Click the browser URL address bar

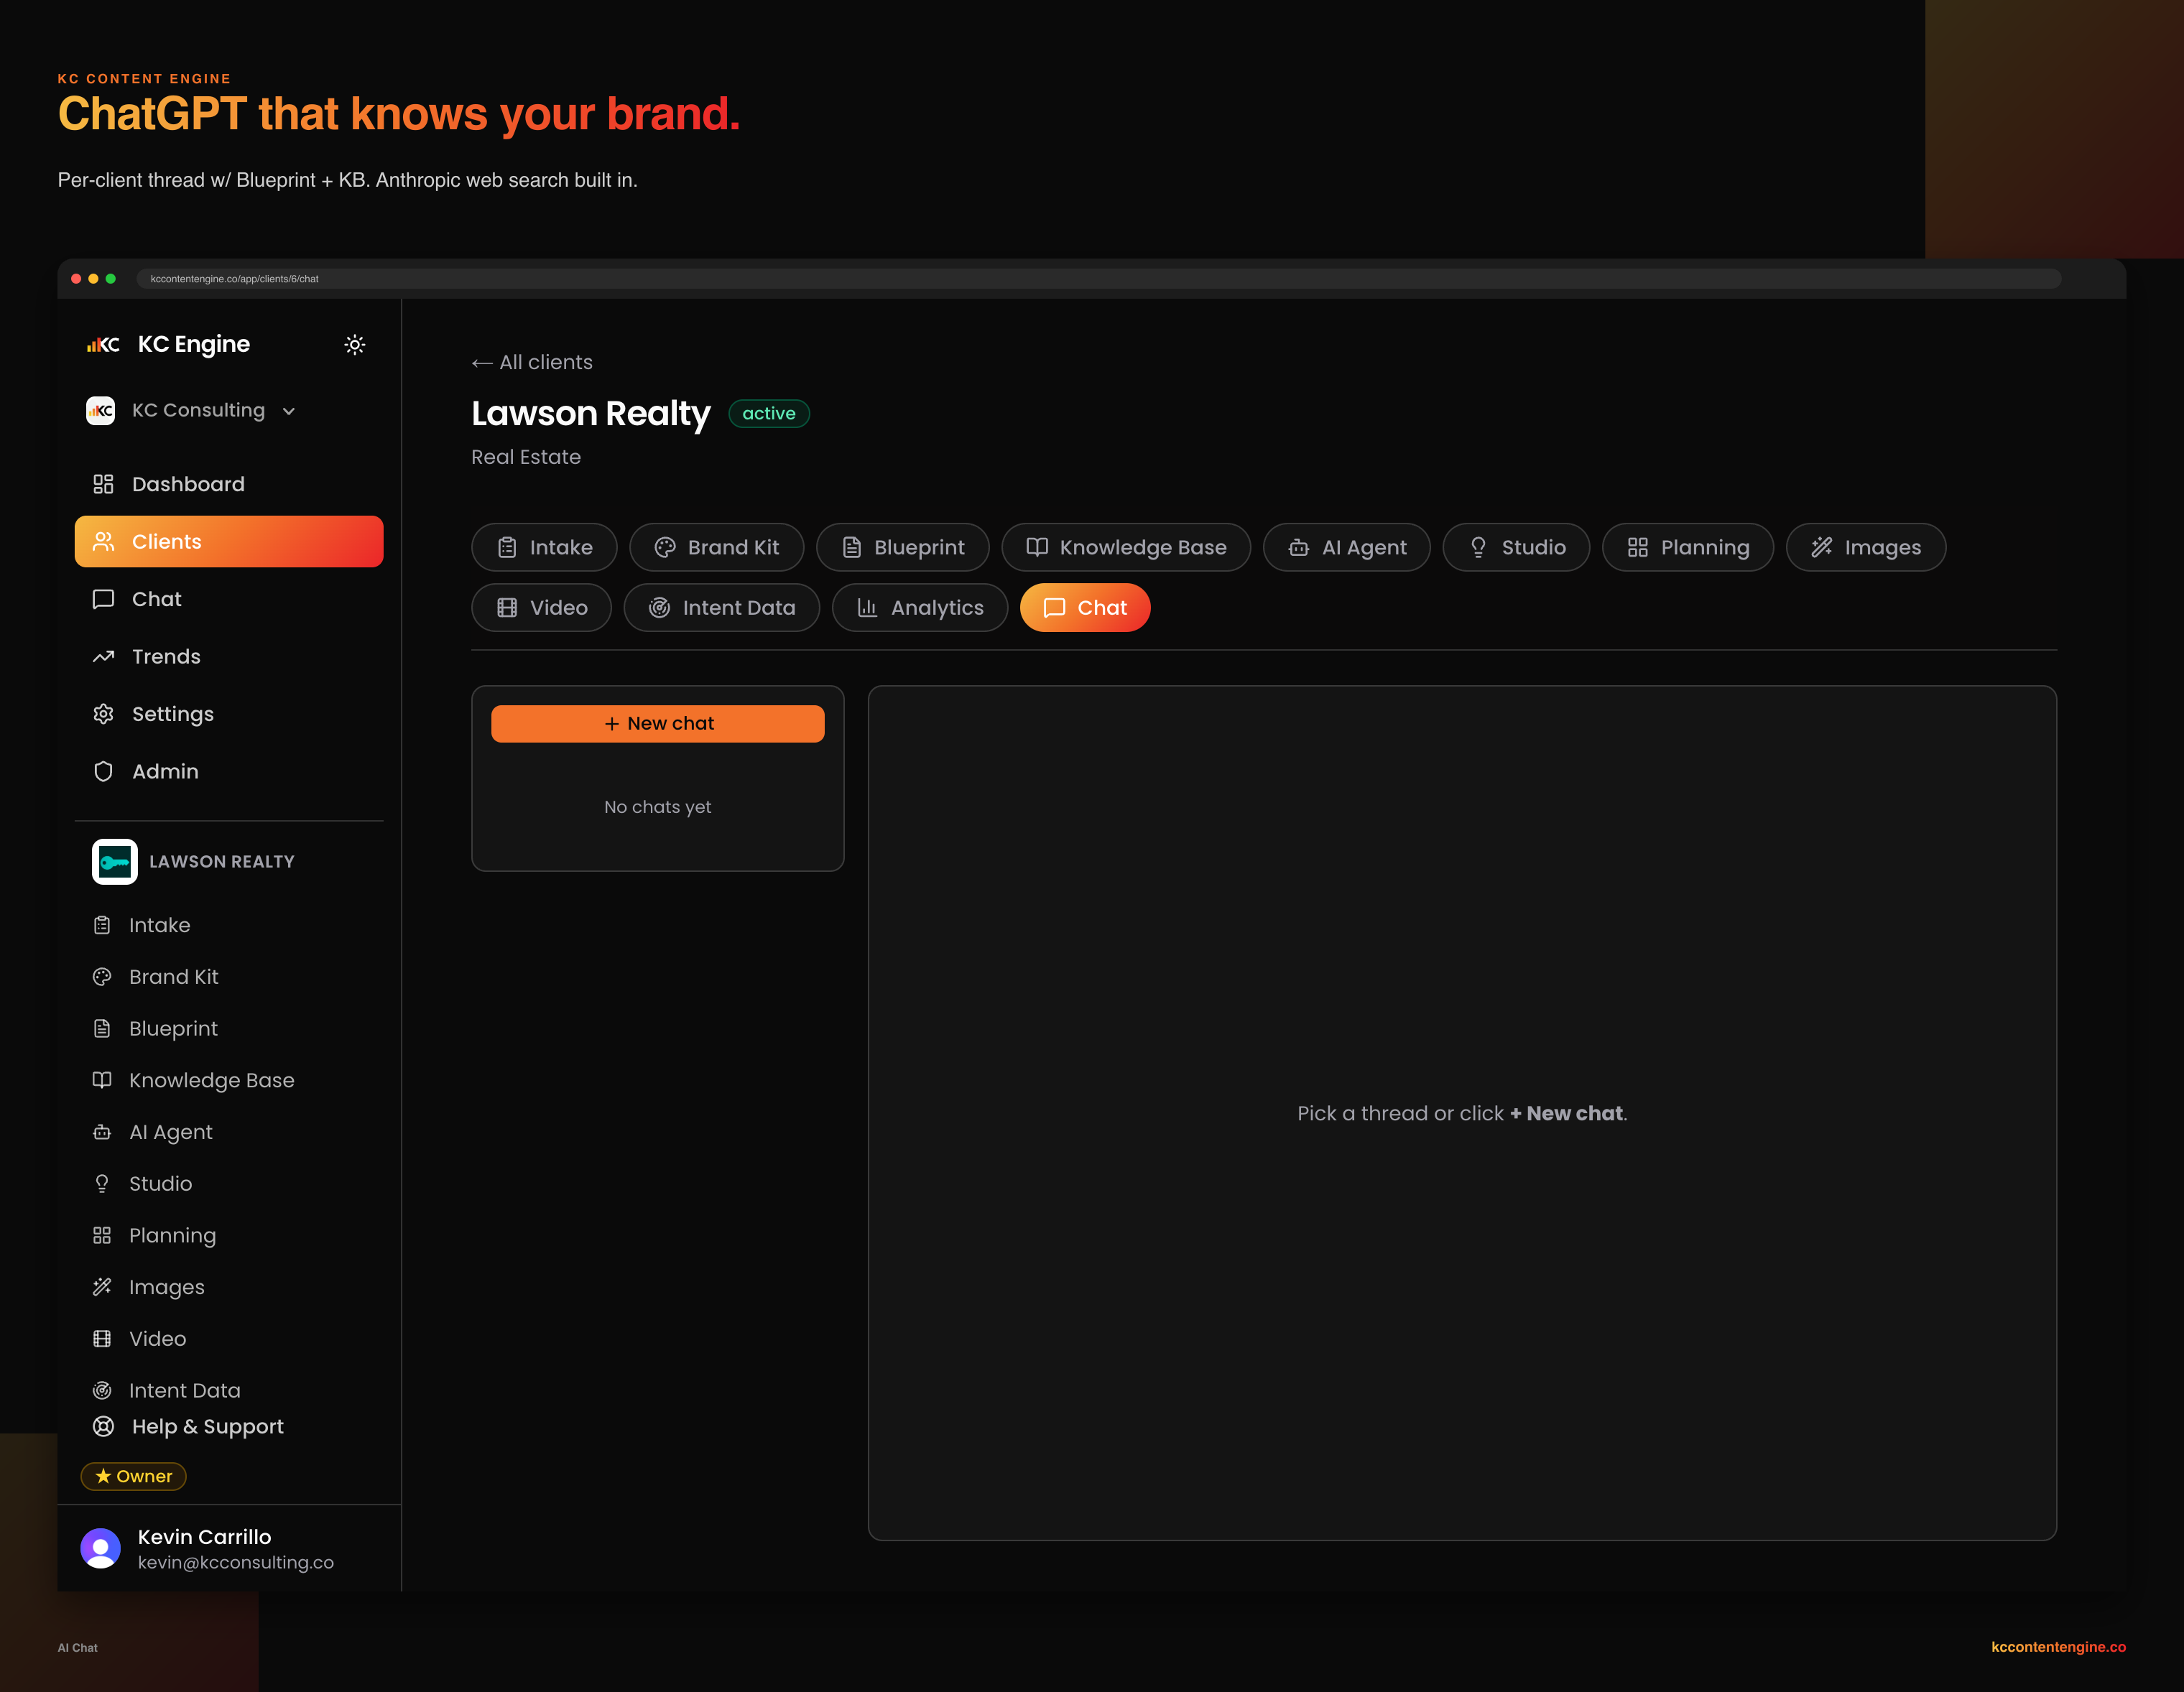pyautogui.click(x=1098, y=279)
